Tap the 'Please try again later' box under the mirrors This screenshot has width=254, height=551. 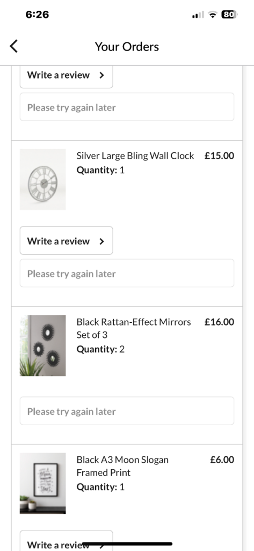(127, 411)
